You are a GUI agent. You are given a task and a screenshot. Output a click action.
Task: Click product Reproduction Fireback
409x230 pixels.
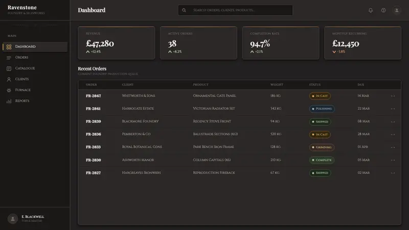[x=214, y=173]
